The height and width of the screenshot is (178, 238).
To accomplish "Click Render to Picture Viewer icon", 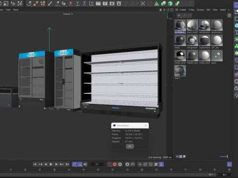I will pos(105,3).
